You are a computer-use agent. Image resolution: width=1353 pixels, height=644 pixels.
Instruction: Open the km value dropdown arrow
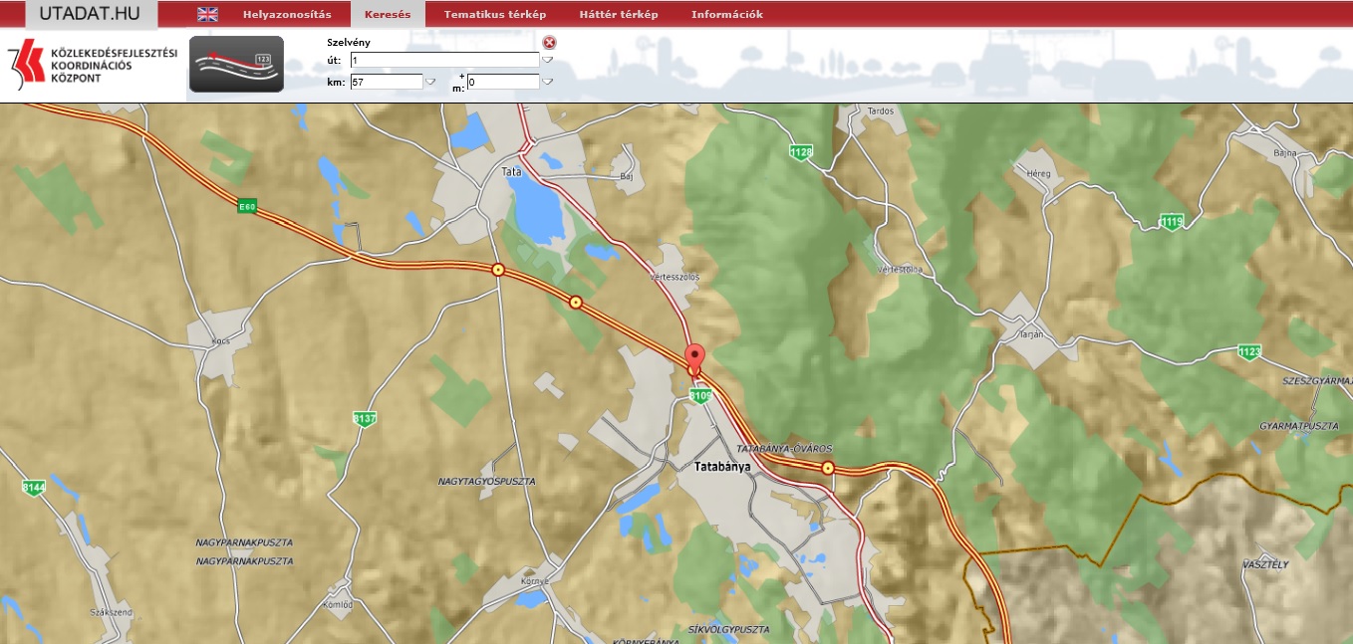(430, 82)
